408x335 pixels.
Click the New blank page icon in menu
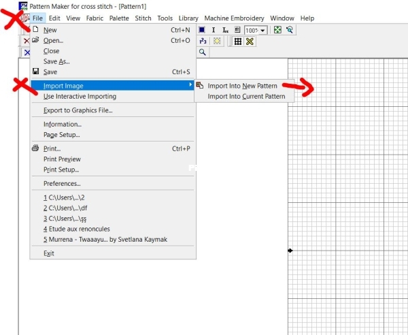click(x=35, y=29)
